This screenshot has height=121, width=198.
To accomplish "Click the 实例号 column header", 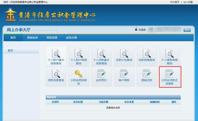I will pyautogui.click(x=55, y=102).
